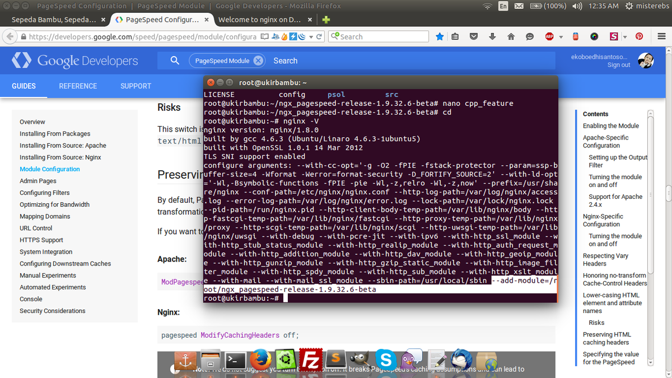Switch to Sepeda Bambu tab
672x378 pixels.
pyautogui.click(x=54, y=20)
